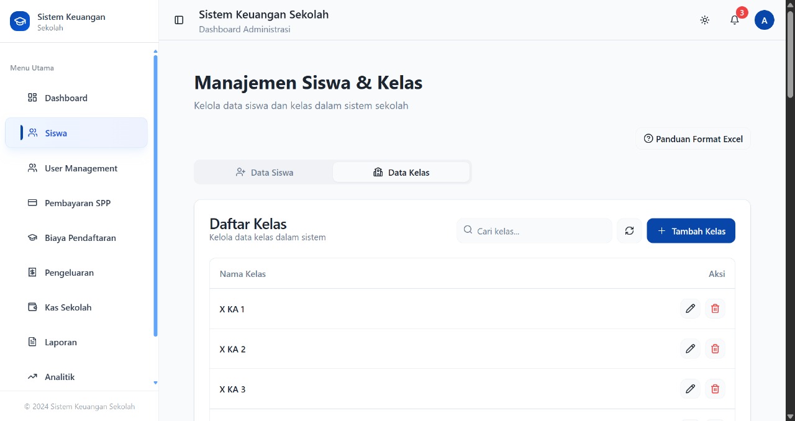This screenshot has height=421, width=795.
Task: Click the help circle icon in Panduan button
Action: (x=648, y=138)
